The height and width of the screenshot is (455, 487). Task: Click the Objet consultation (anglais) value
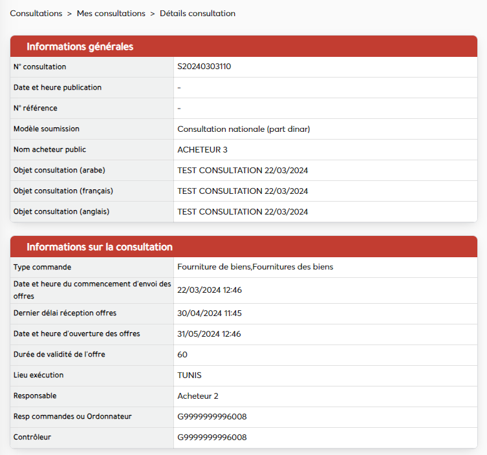[243, 211]
